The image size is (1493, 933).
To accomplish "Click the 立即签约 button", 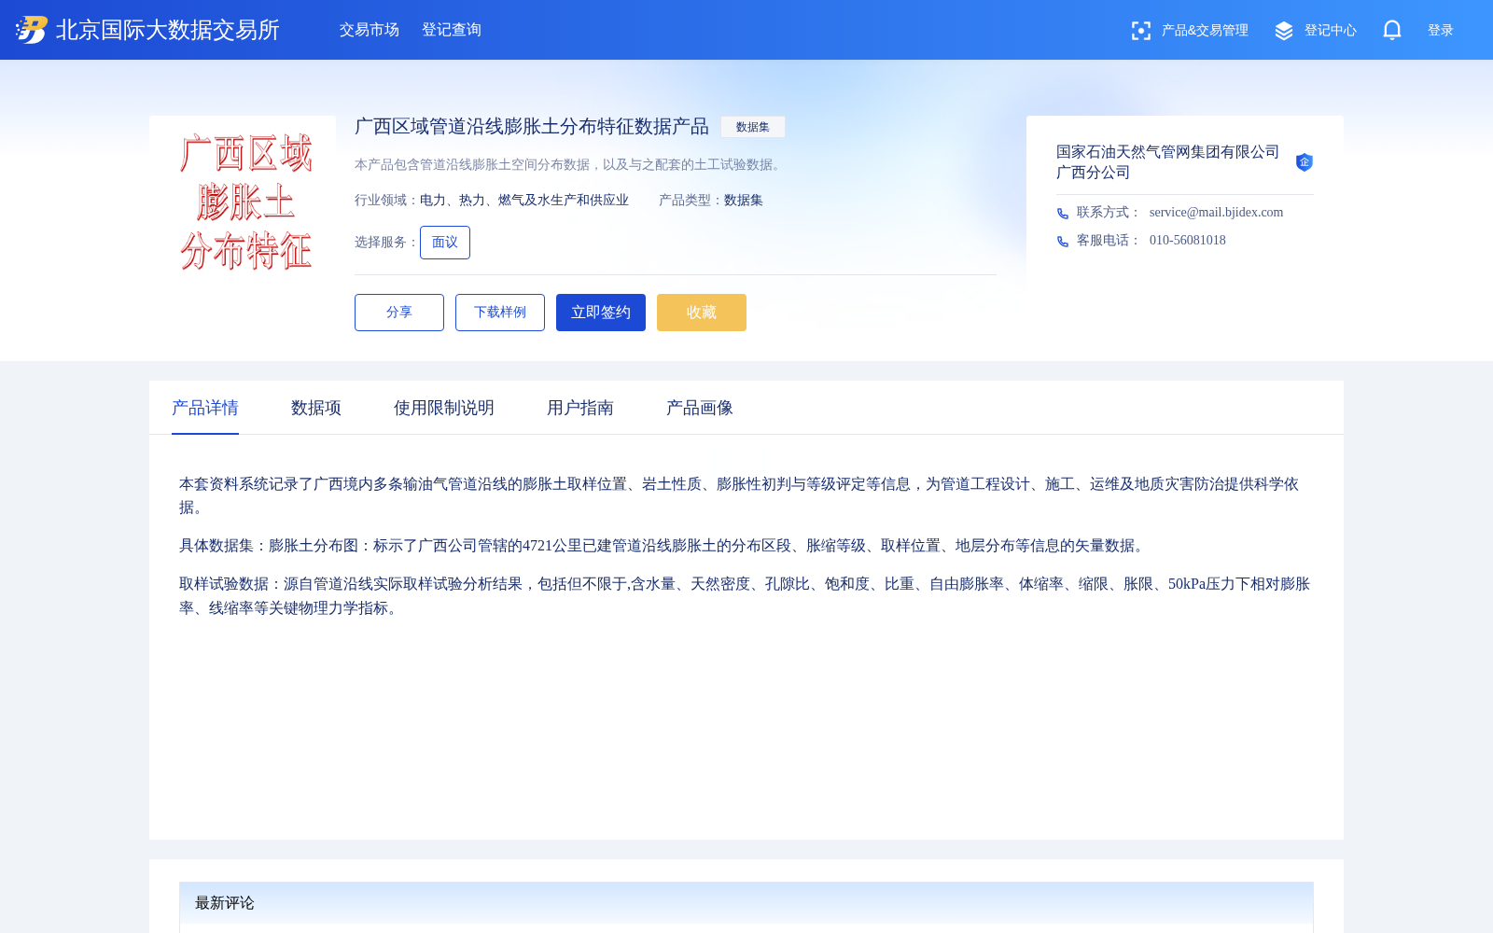I will pyautogui.click(x=601, y=313).
